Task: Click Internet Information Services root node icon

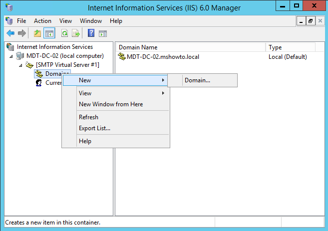Action: tap(10, 47)
